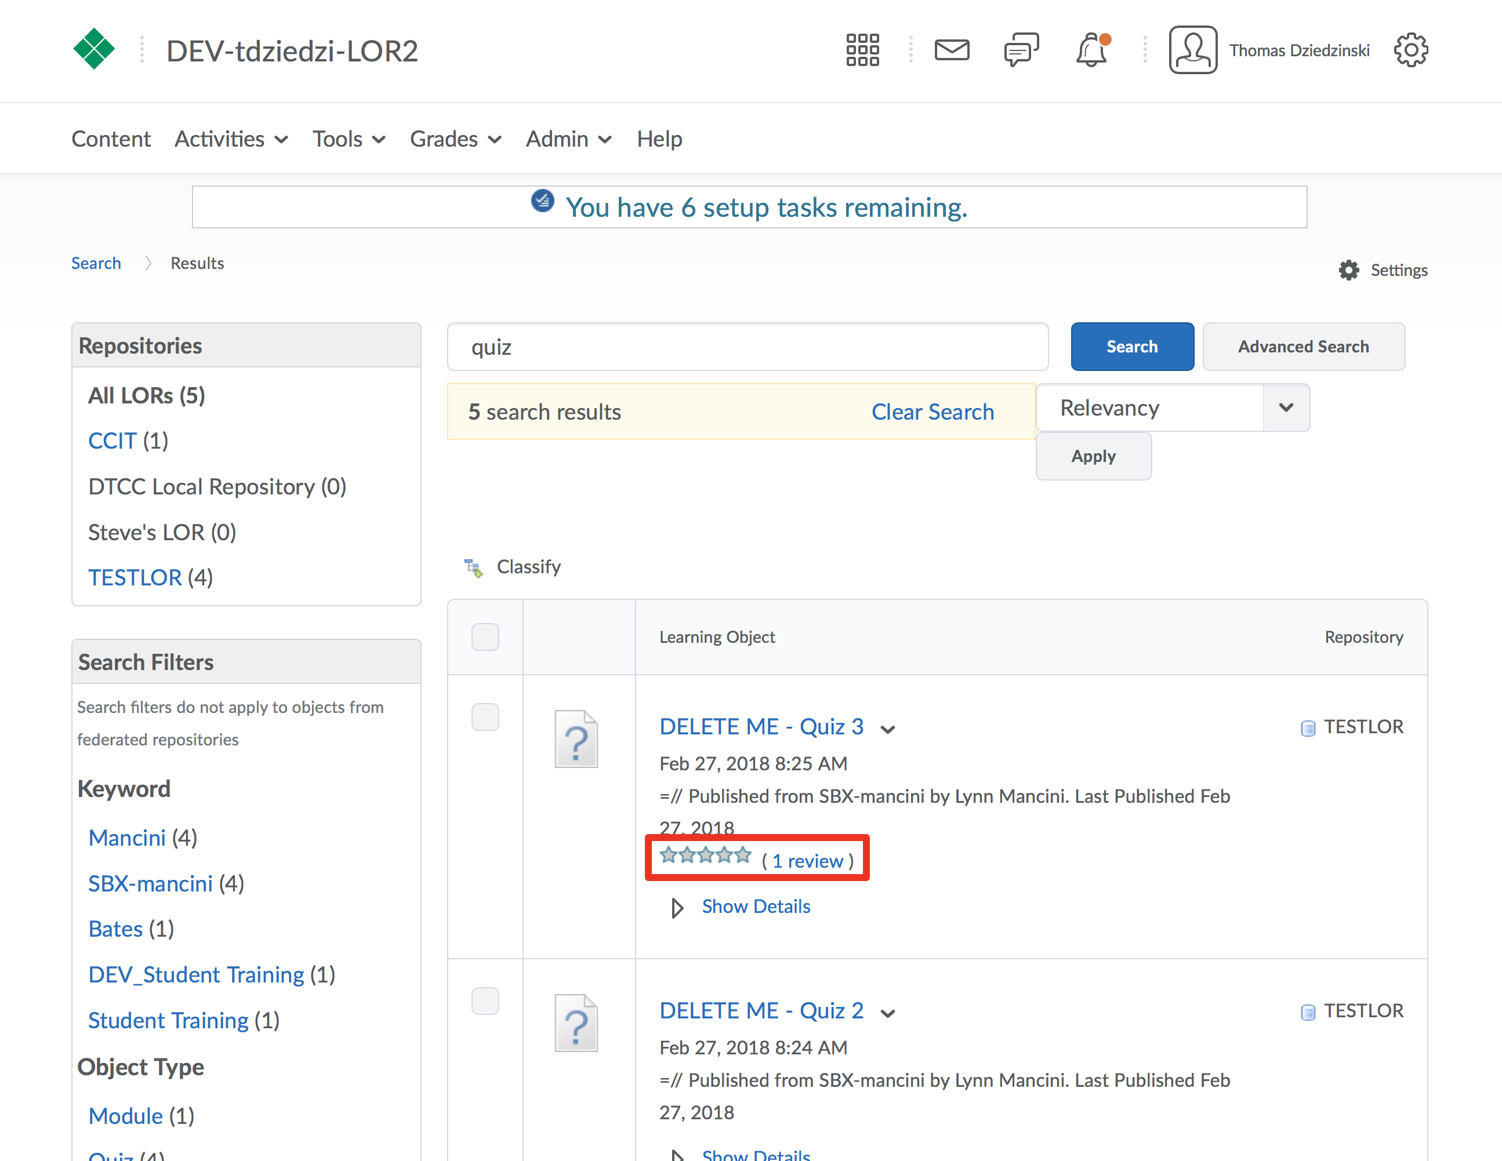Click the blue Search button
This screenshot has height=1161, width=1502.
click(x=1132, y=347)
